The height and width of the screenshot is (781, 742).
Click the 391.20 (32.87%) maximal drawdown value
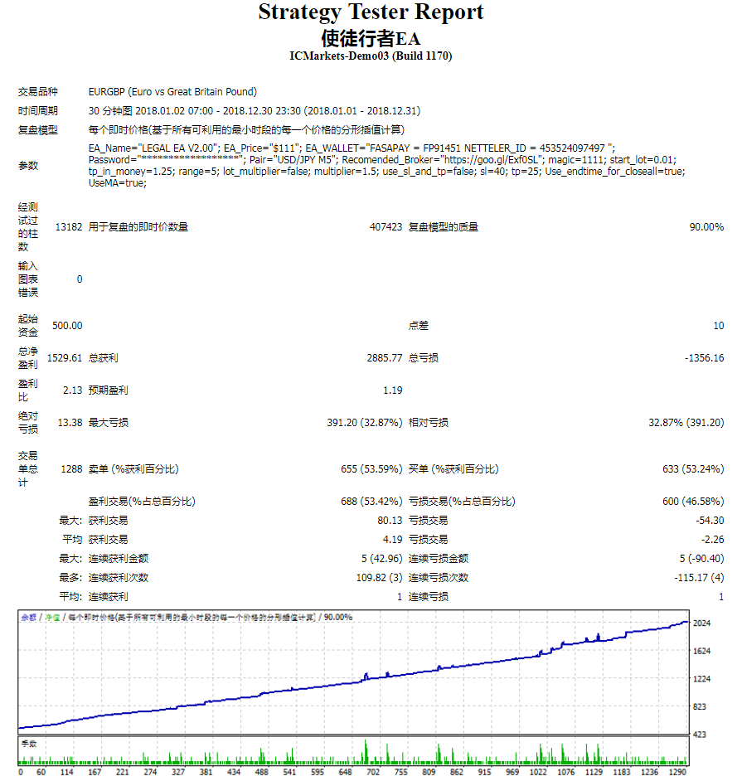[365, 423]
